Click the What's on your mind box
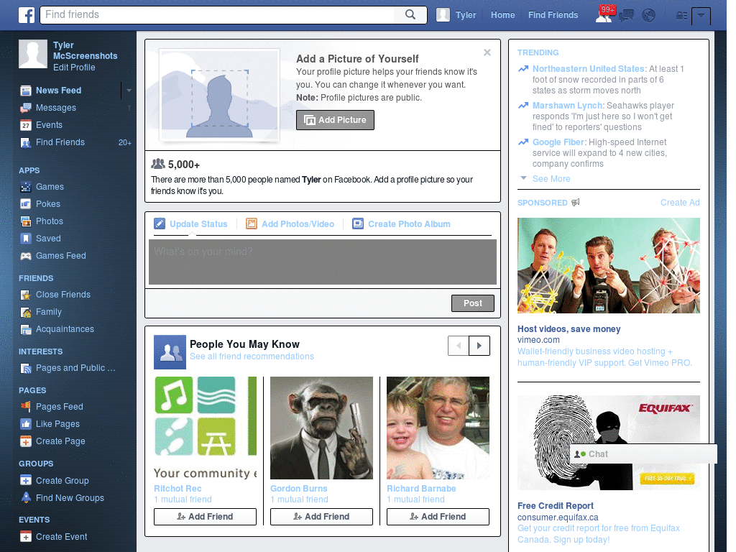 click(x=323, y=262)
